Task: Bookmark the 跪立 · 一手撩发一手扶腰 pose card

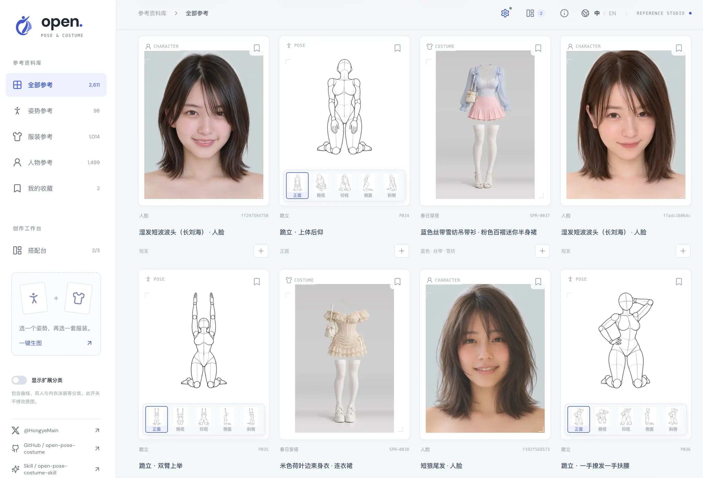Action: 679,282
